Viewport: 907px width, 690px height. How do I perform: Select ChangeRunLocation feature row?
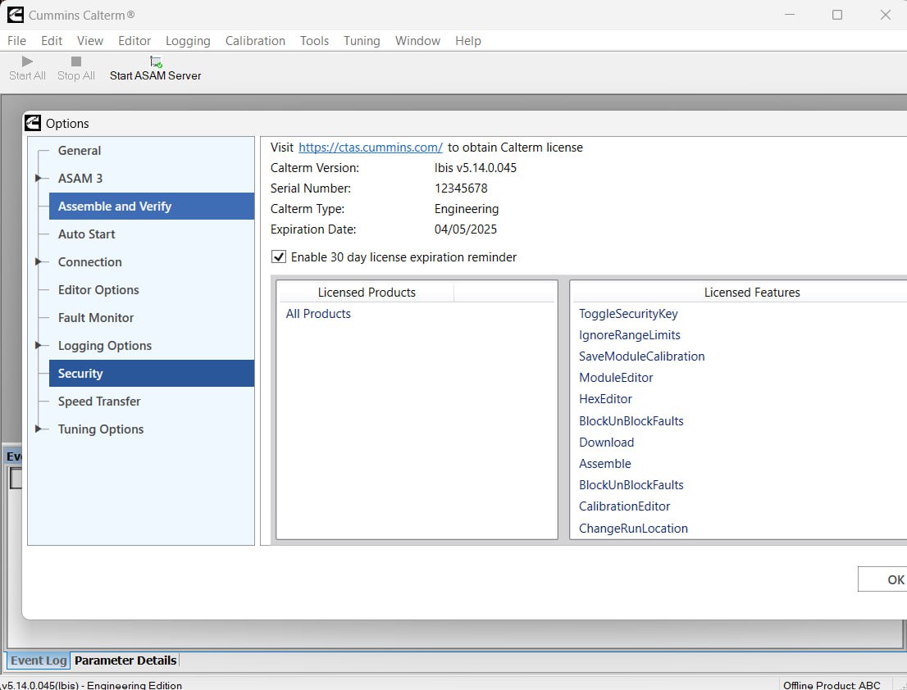633,529
